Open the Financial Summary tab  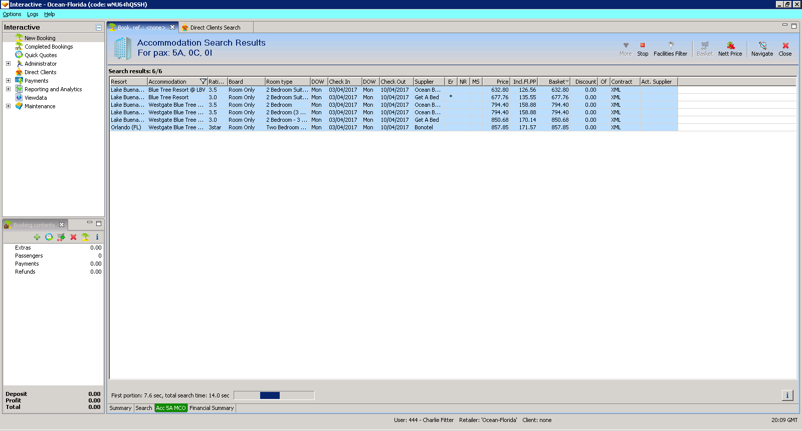click(x=212, y=408)
